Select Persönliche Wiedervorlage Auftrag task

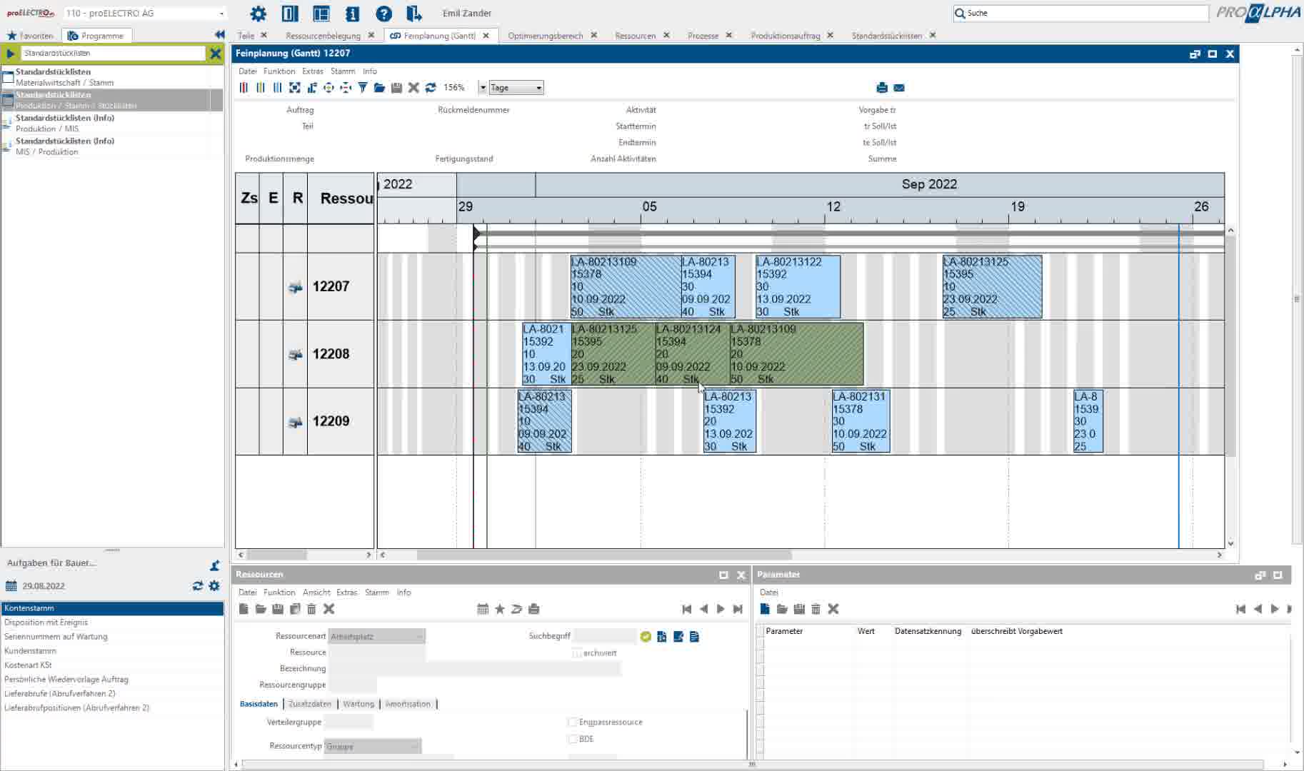pos(112,680)
